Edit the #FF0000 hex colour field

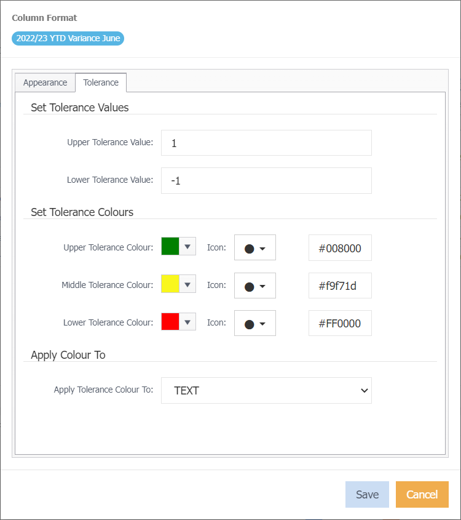pyautogui.click(x=340, y=324)
